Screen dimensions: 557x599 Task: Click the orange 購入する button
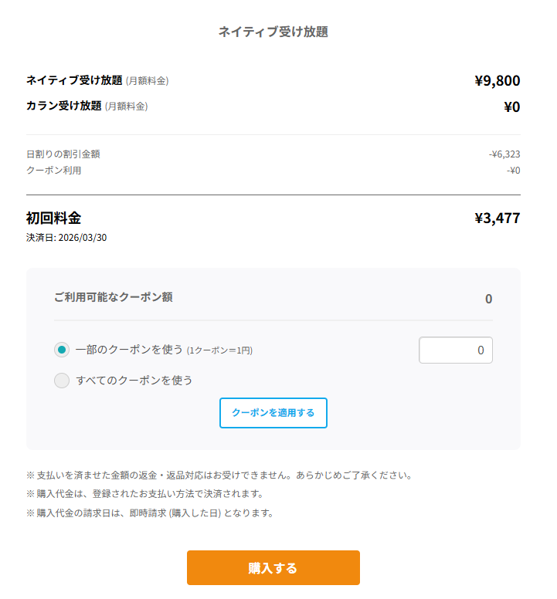point(273,568)
